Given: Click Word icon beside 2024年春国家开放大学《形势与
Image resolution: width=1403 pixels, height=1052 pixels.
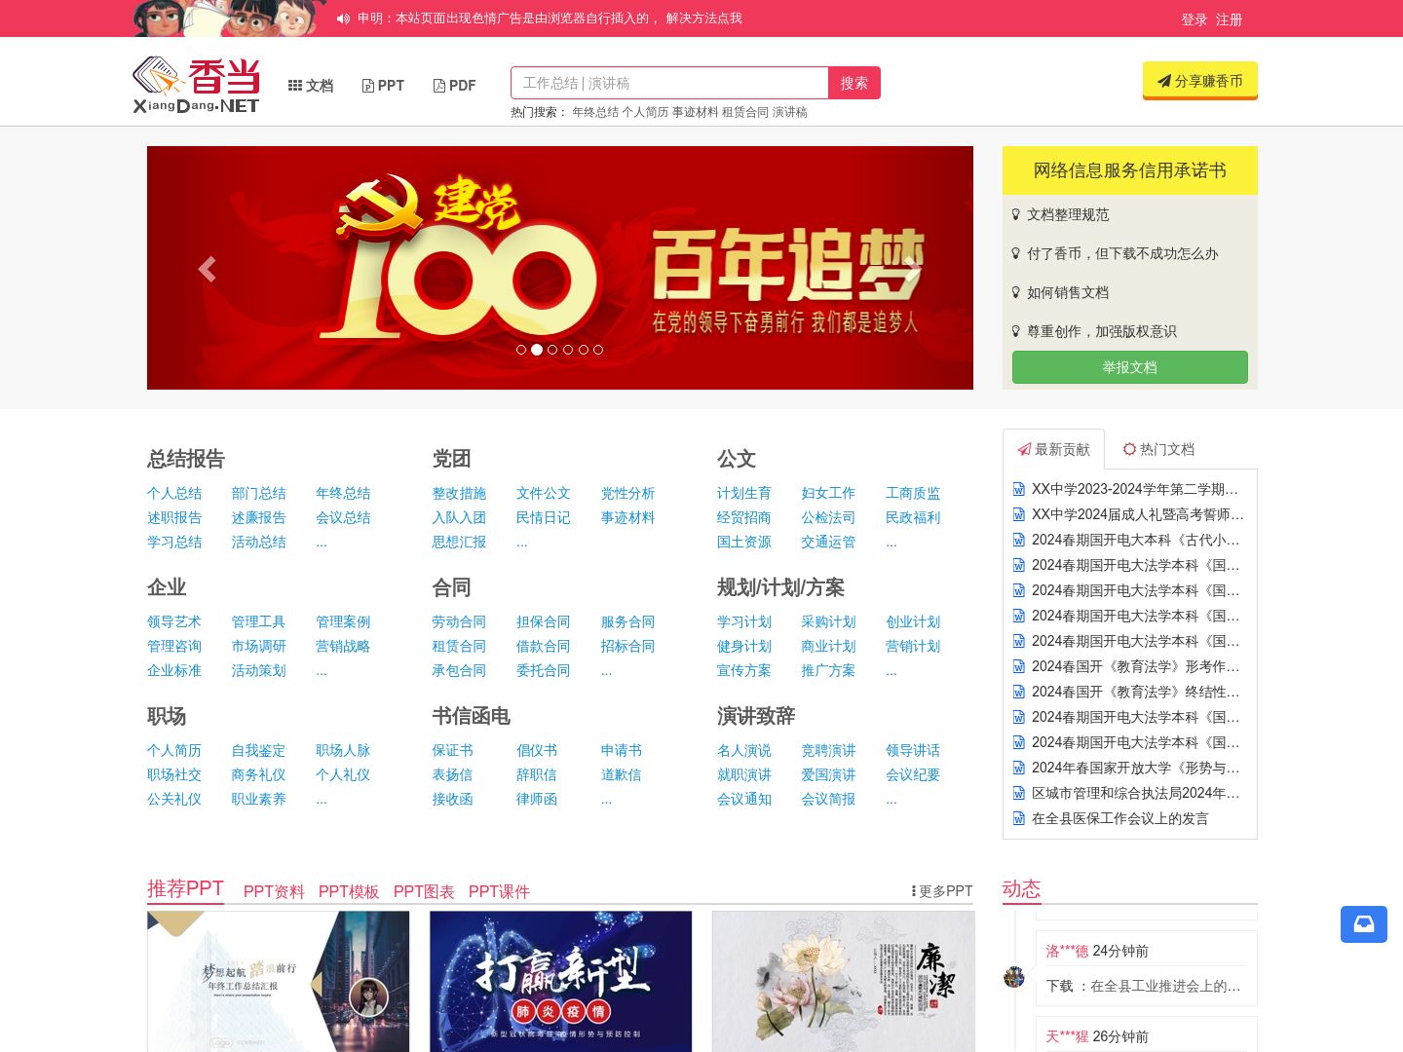Looking at the screenshot, I should coord(1019,768).
